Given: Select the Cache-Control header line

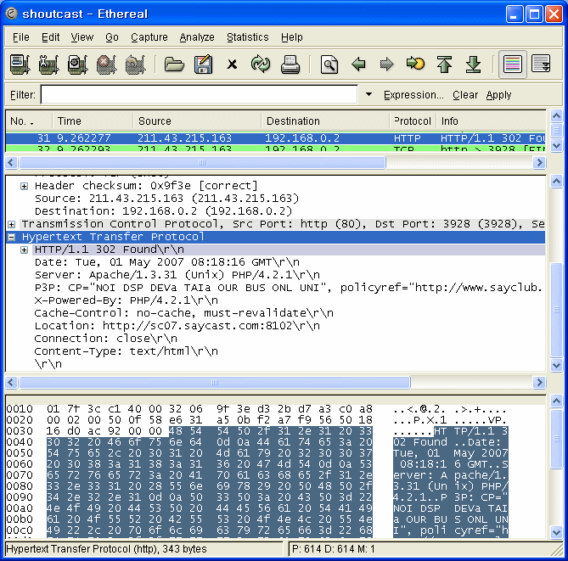Looking at the screenshot, I should point(183,313).
